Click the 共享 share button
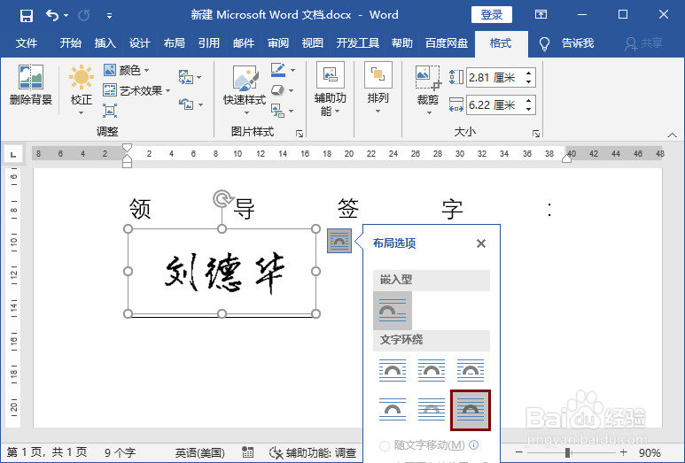This screenshot has height=463, width=685. click(644, 43)
